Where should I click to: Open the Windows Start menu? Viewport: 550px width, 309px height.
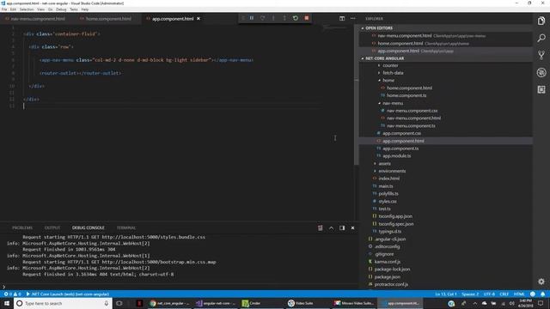[7, 303]
